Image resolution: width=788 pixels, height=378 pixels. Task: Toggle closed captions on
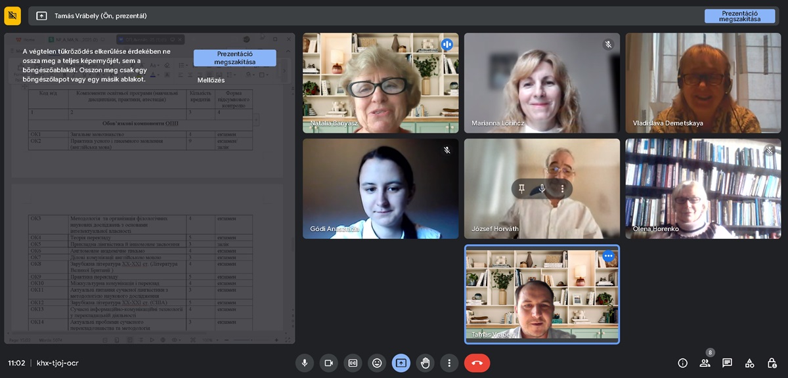tap(353, 363)
